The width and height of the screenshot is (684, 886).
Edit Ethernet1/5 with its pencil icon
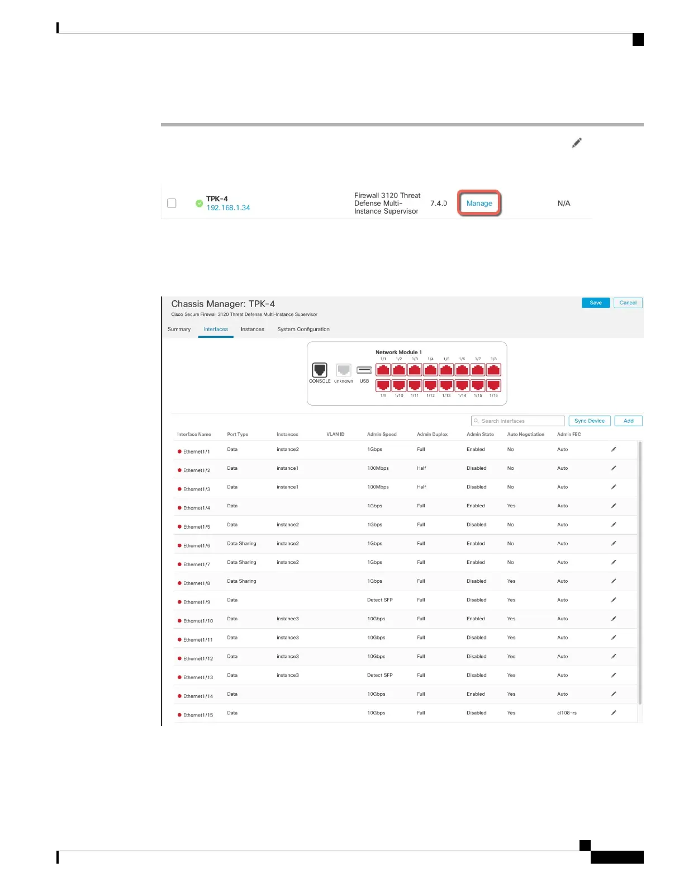click(x=614, y=525)
